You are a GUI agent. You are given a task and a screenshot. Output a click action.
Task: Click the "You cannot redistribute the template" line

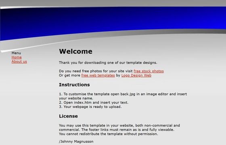click(x=109, y=134)
